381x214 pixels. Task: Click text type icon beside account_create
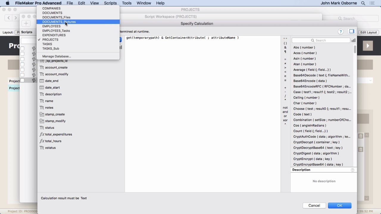click(x=42, y=67)
